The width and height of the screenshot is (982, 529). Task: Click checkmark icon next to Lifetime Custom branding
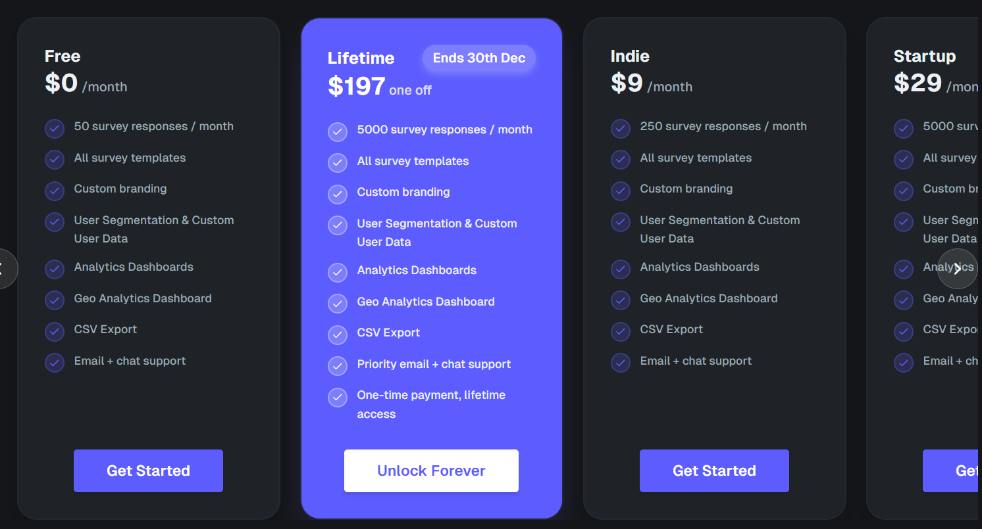click(x=338, y=194)
